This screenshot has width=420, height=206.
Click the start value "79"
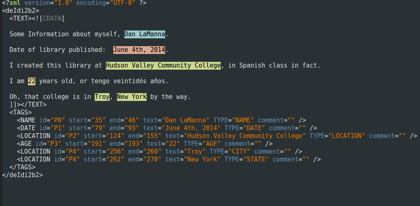click(x=98, y=128)
